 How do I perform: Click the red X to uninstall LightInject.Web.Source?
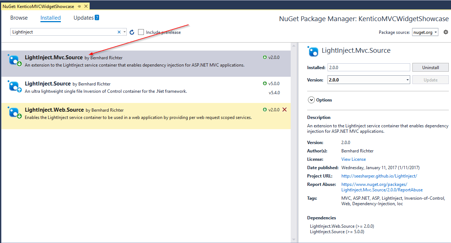point(285,109)
